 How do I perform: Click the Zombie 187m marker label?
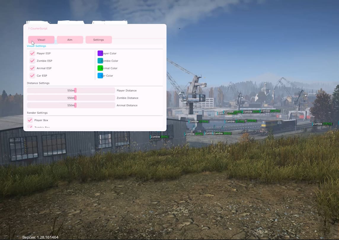coord(322,124)
